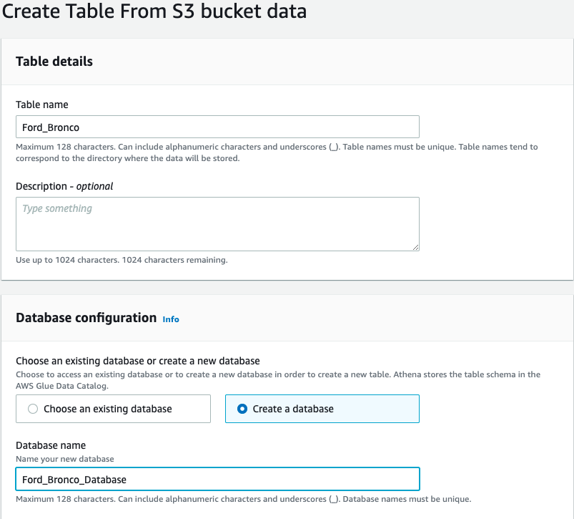
Task: Select the Create a database radio circle
Action: pyautogui.click(x=242, y=409)
